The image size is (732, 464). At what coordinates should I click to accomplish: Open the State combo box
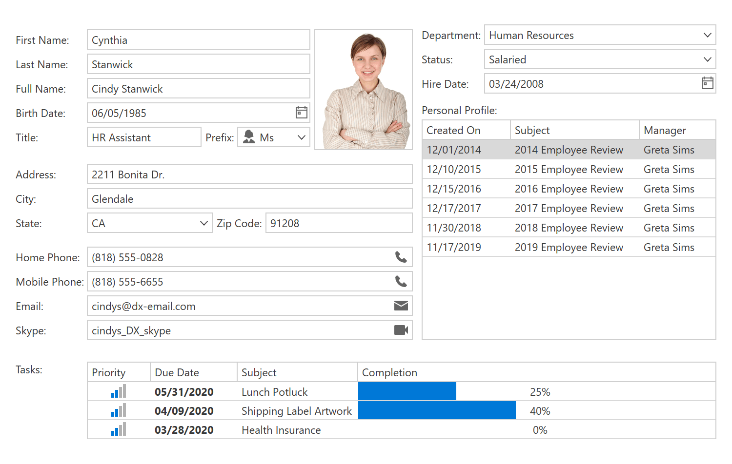tap(204, 223)
